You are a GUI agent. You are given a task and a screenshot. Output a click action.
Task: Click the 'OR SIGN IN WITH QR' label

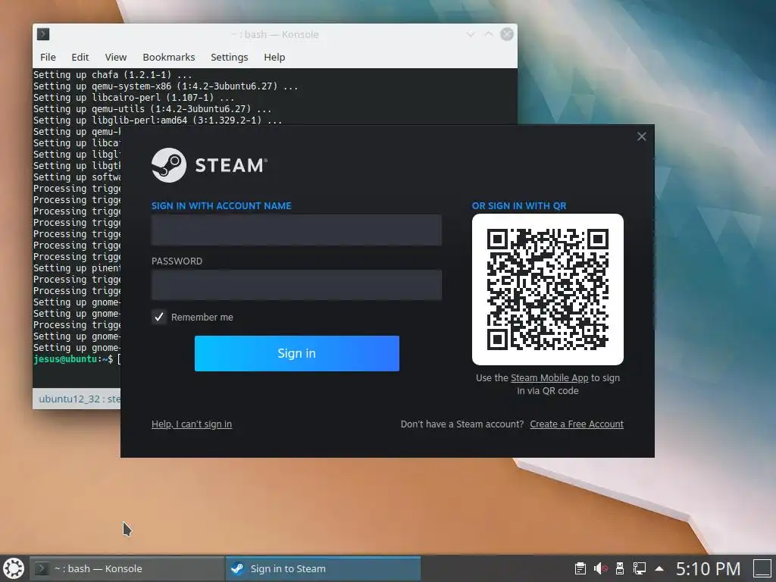pos(519,206)
